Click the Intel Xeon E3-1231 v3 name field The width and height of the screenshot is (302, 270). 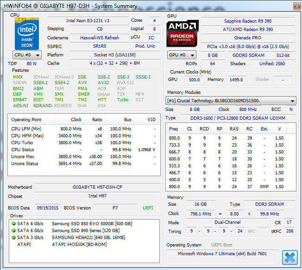(88, 21)
